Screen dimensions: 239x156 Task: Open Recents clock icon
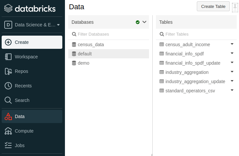pos(8,86)
